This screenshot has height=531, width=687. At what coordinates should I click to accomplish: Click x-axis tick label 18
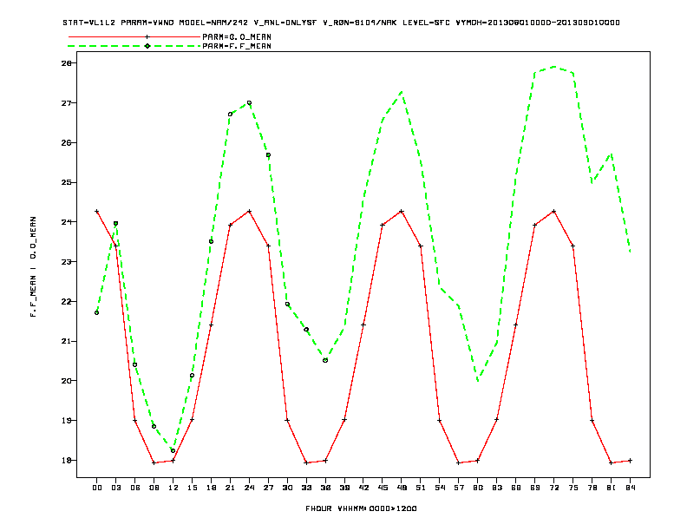[x=211, y=488]
